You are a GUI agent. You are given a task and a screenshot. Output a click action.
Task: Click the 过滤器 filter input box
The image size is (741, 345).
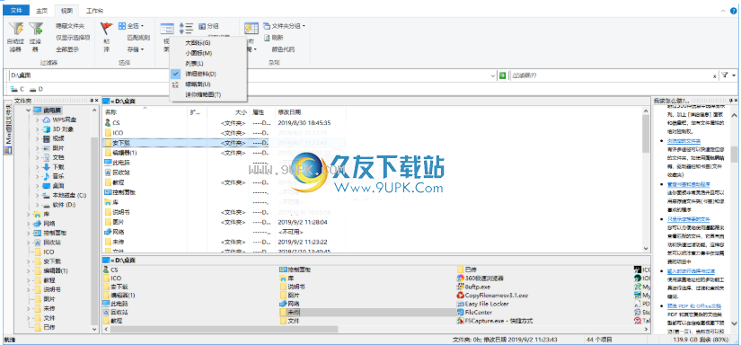(x=611, y=75)
